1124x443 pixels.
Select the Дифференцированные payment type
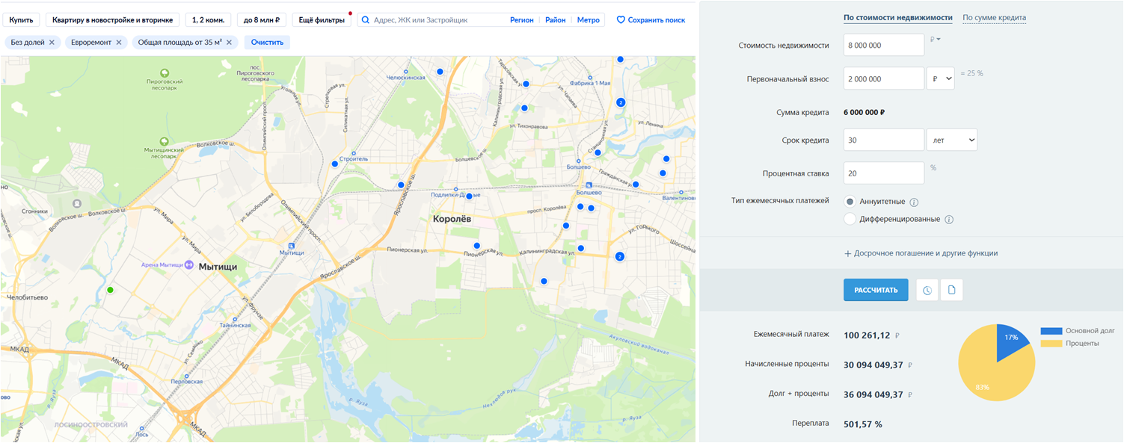click(850, 219)
